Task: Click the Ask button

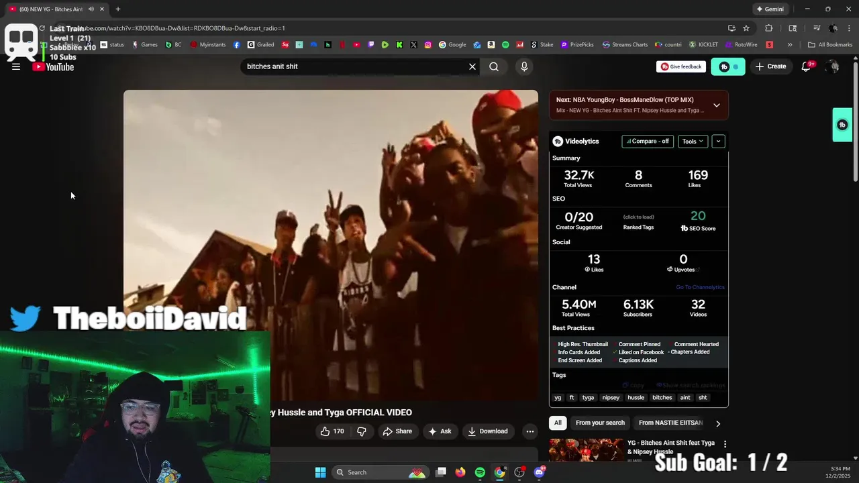Action: point(440,431)
